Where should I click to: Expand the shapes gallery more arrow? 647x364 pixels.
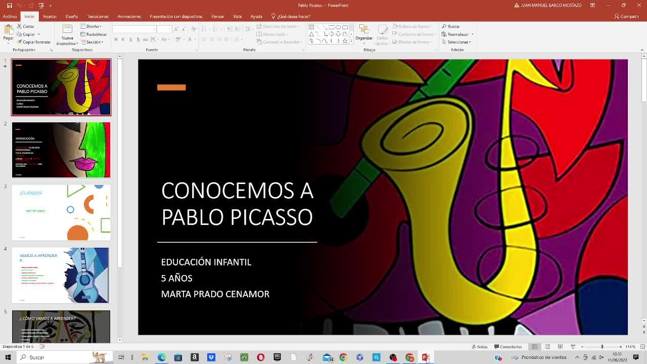click(x=351, y=41)
